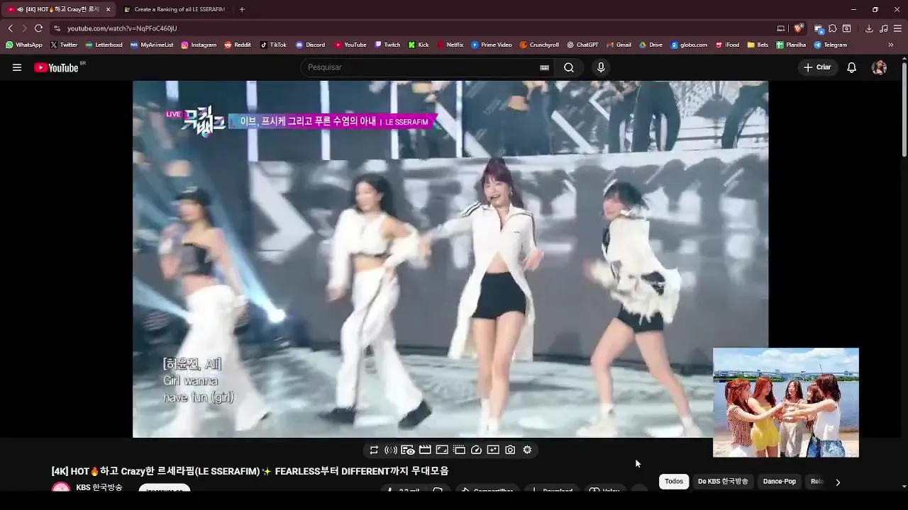This screenshot has height=510, width=908.
Task: Toggle the cinema mode clapperboard icon
Action: 425,450
